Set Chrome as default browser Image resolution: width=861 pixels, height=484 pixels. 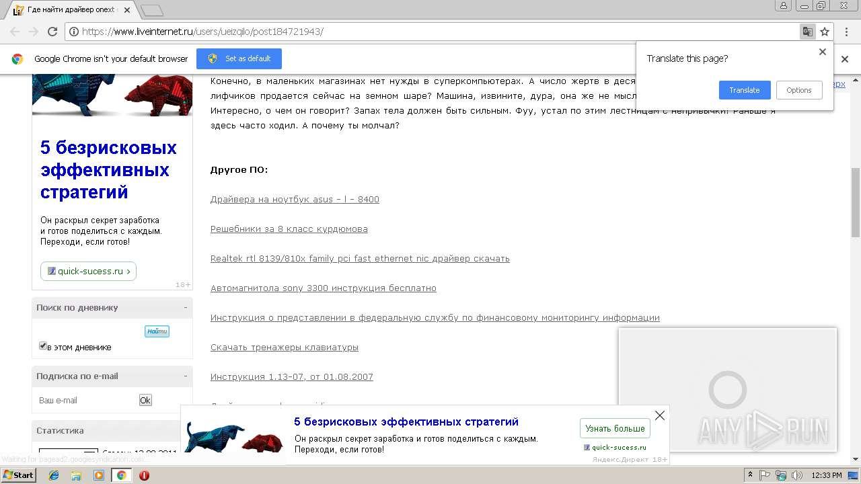(x=239, y=58)
